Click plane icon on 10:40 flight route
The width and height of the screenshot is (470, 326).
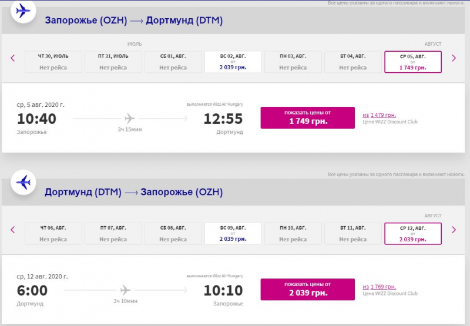(x=129, y=118)
